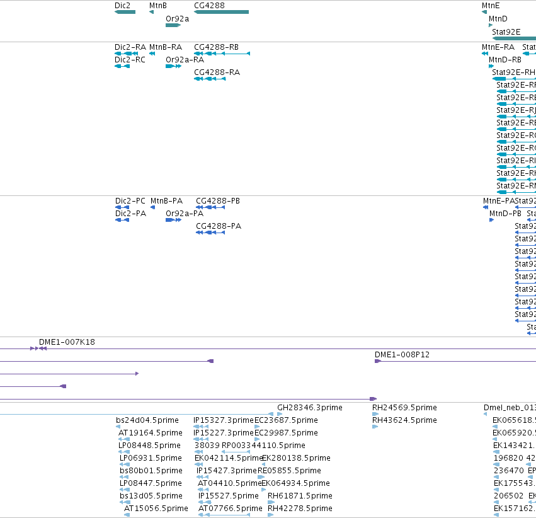536x518 pixels.
Task: Click the 196820 EST label
Action: click(508, 458)
